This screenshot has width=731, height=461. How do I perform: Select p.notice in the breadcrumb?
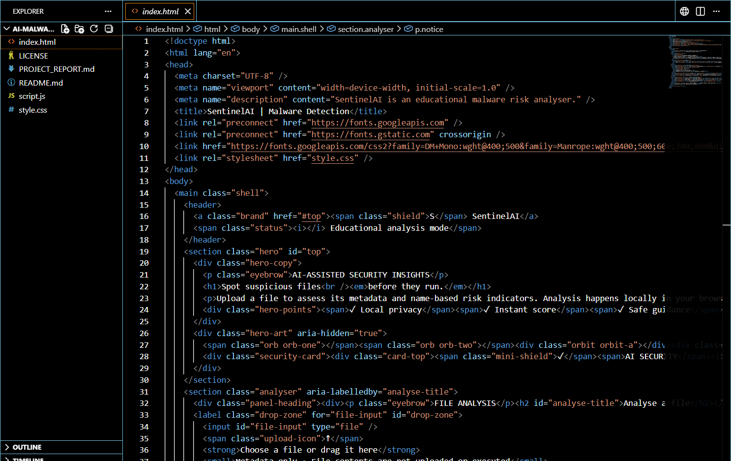[429, 29]
